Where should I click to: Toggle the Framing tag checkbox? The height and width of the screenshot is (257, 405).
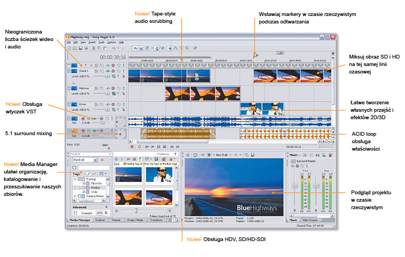[x=79, y=179]
